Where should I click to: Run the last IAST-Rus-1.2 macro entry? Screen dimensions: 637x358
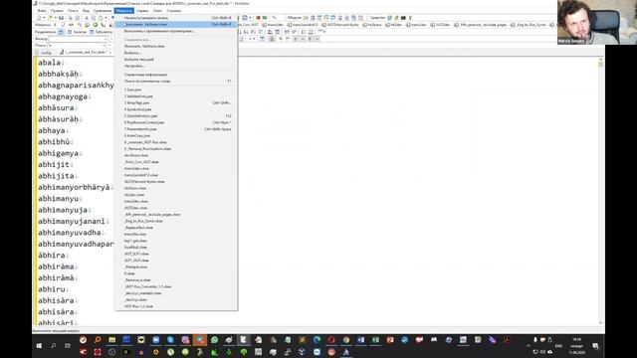177,306
